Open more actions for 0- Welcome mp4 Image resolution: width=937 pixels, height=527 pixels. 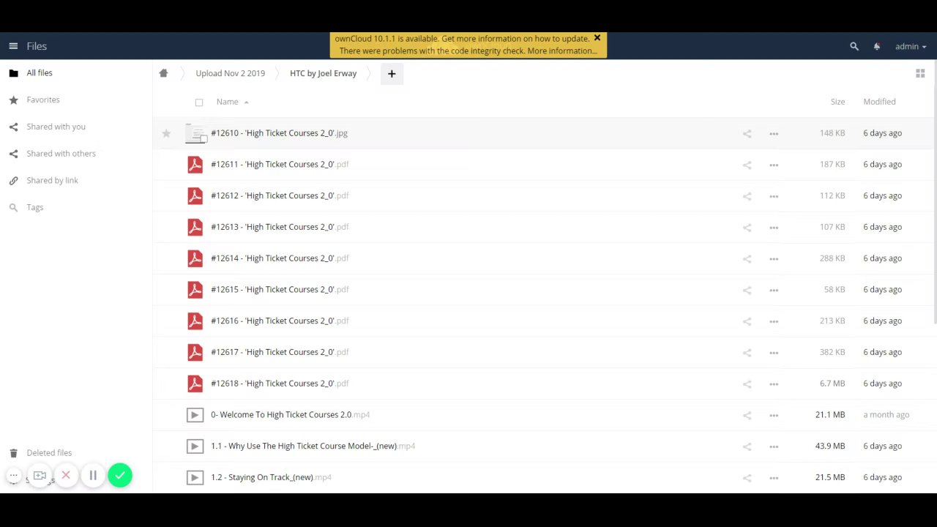point(774,416)
